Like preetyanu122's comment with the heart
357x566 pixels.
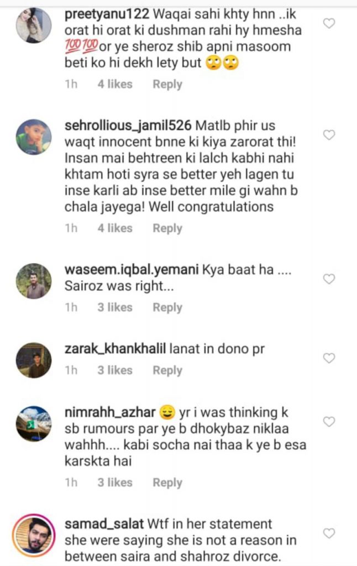click(x=329, y=23)
